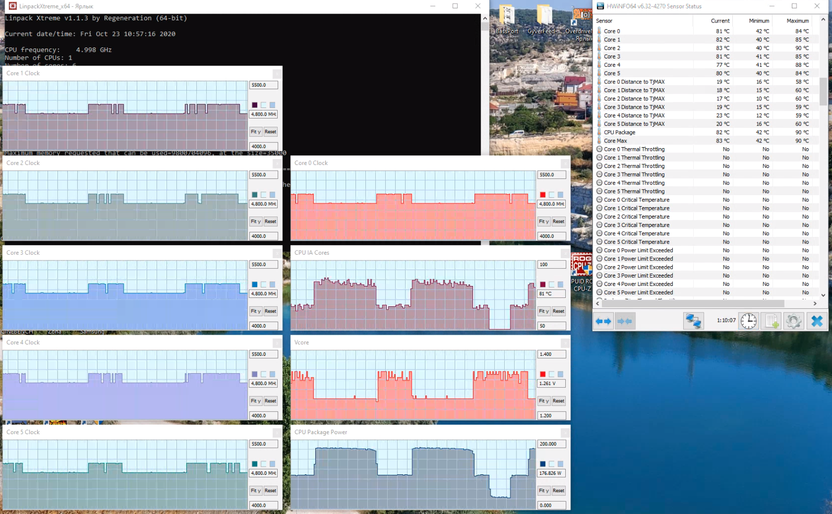Select the Core 3 Critical Temperature row
Image resolution: width=832 pixels, height=514 pixels.
pos(706,225)
